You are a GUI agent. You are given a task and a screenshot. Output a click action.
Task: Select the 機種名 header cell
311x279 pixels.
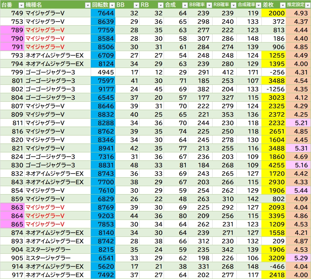(x=58, y=5)
